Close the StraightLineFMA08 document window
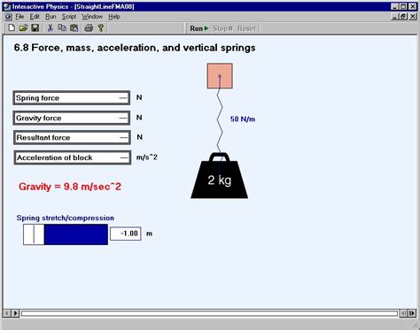The height and width of the screenshot is (330, 420). click(x=412, y=17)
